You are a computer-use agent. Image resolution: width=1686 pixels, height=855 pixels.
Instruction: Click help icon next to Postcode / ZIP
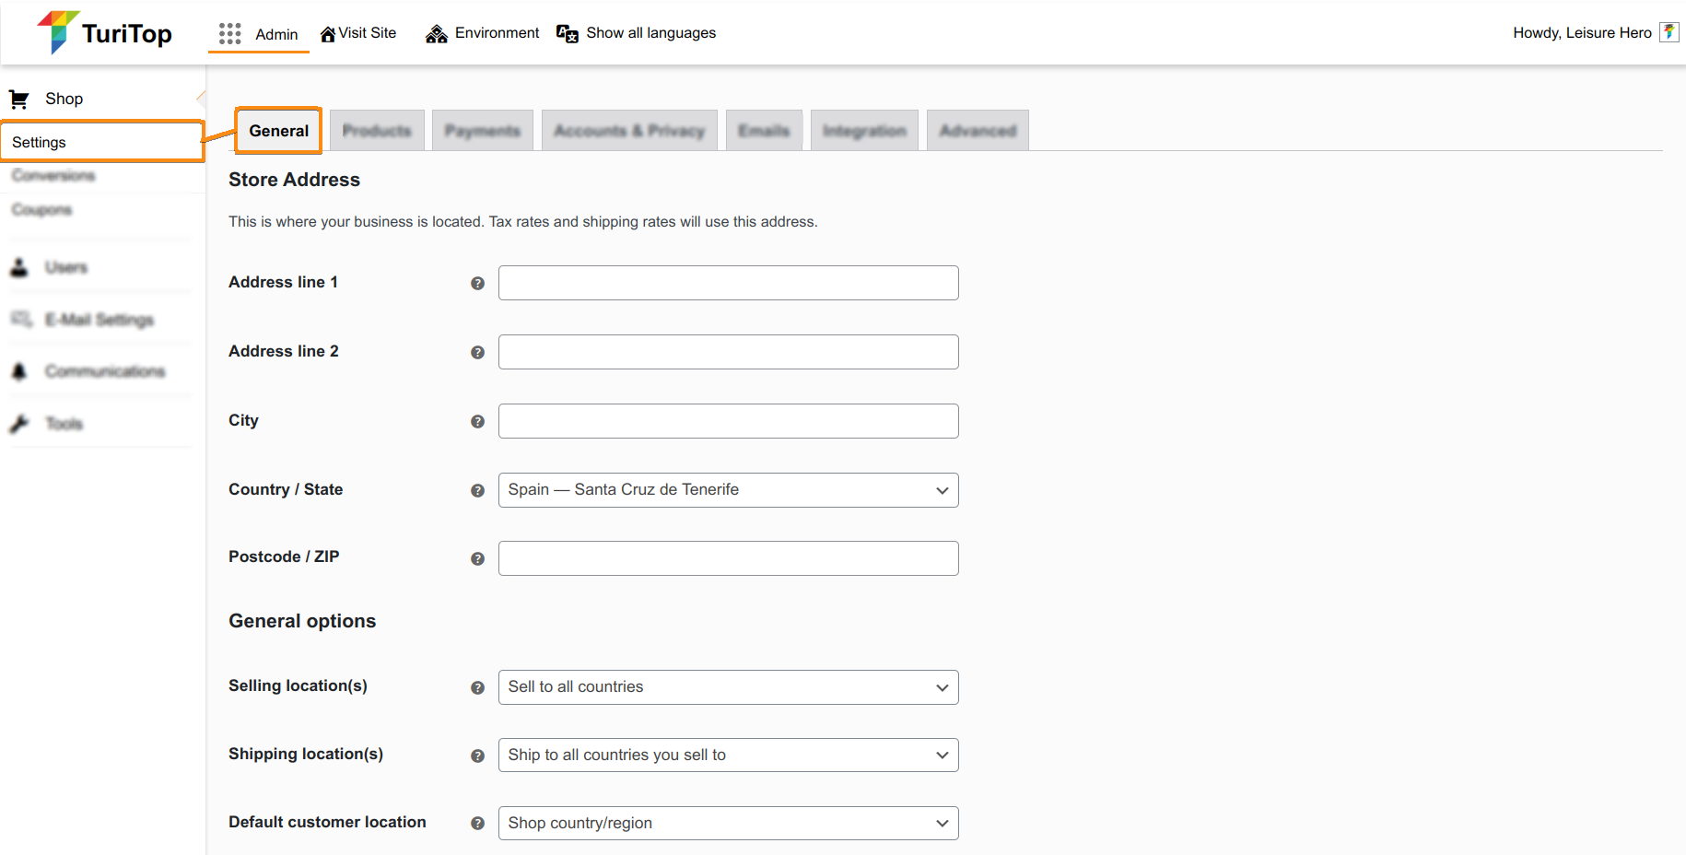click(x=477, y=559)
